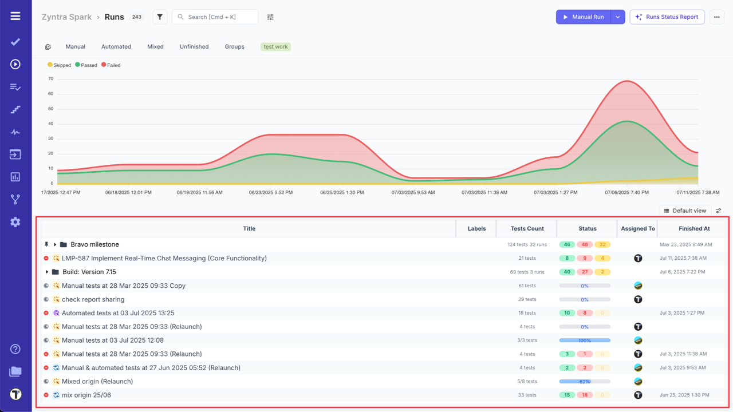The height and width of the screenshot is (412, 733).
Task: Toggle the multi-select icon left of Manual tab
Action: point(48,46)
